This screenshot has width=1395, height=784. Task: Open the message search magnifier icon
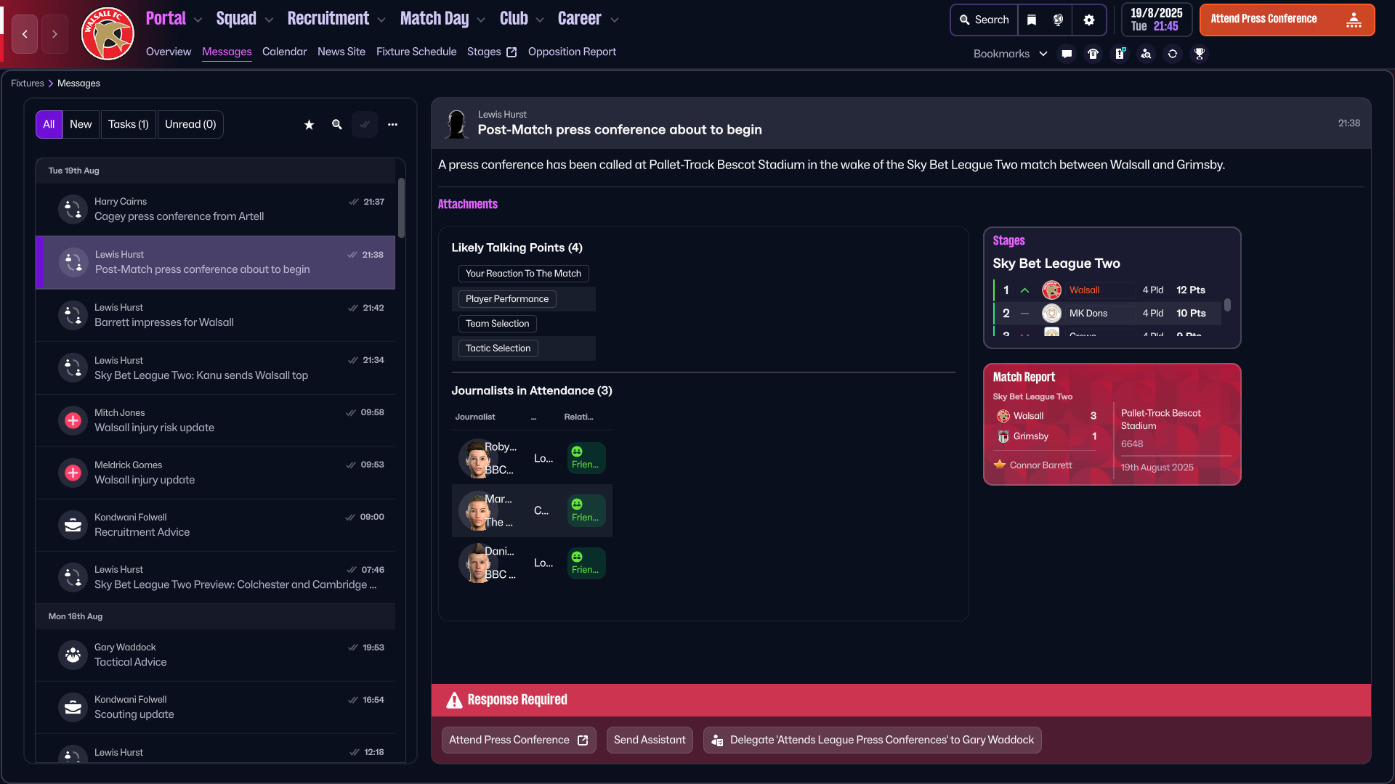[x=337, y=125]
